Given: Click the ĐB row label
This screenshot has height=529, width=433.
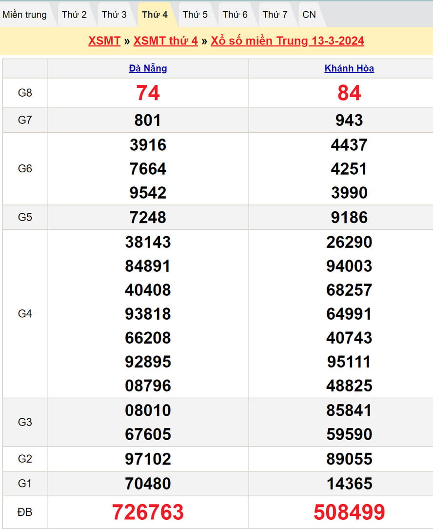Looking at the screenshot, I should tap(25, 512).
